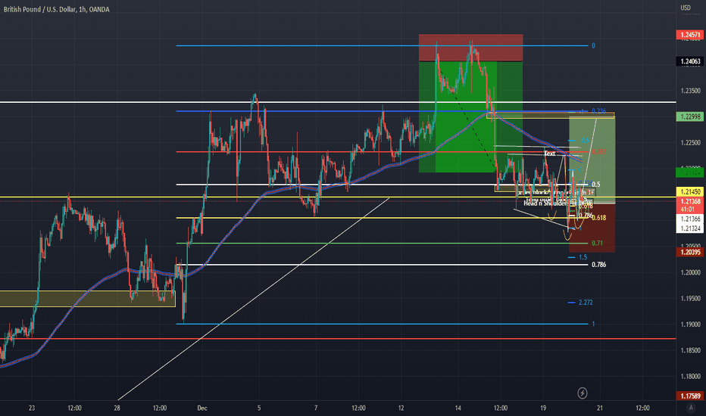Click the '28' date on time axis
The width and height of the screenshot is (706, 416).
(117, 408)
